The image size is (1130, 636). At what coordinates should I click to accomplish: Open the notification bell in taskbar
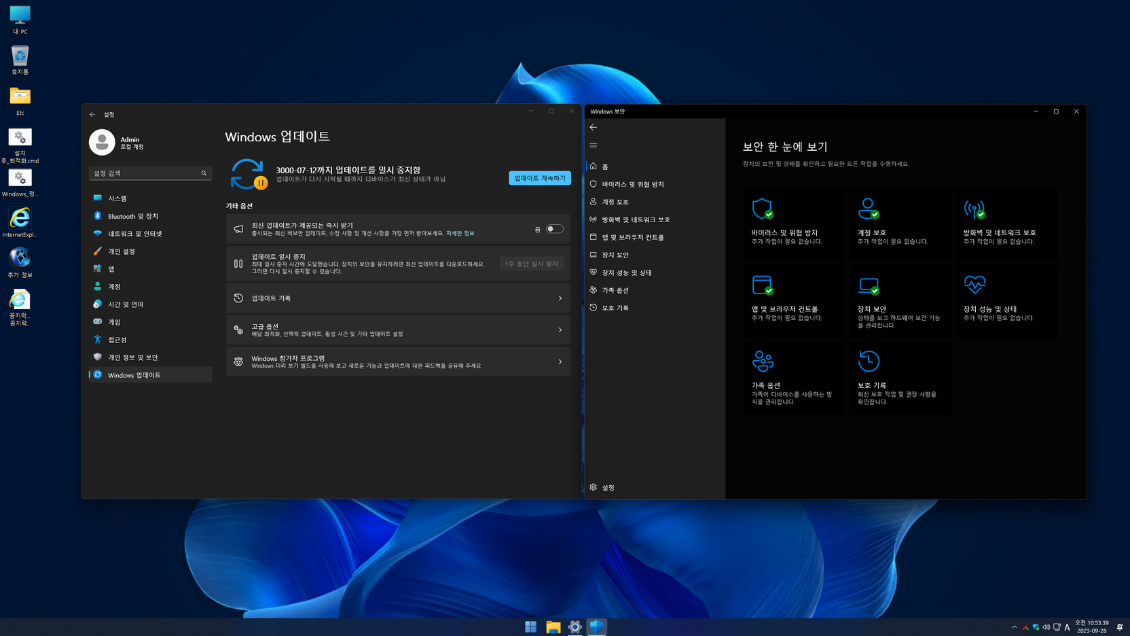1120,627
